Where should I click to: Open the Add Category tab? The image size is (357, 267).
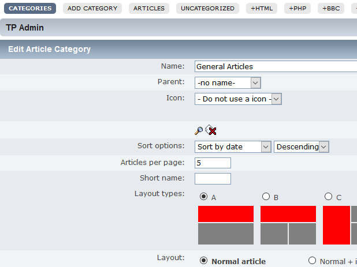coord(92,9)
